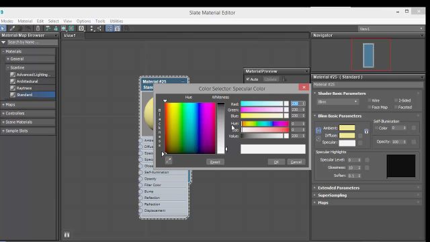
Task: Toggle Diffuse-Specular color lock icon
Action: (318, 139)
